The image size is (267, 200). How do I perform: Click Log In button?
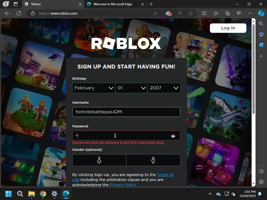(228, 28)
